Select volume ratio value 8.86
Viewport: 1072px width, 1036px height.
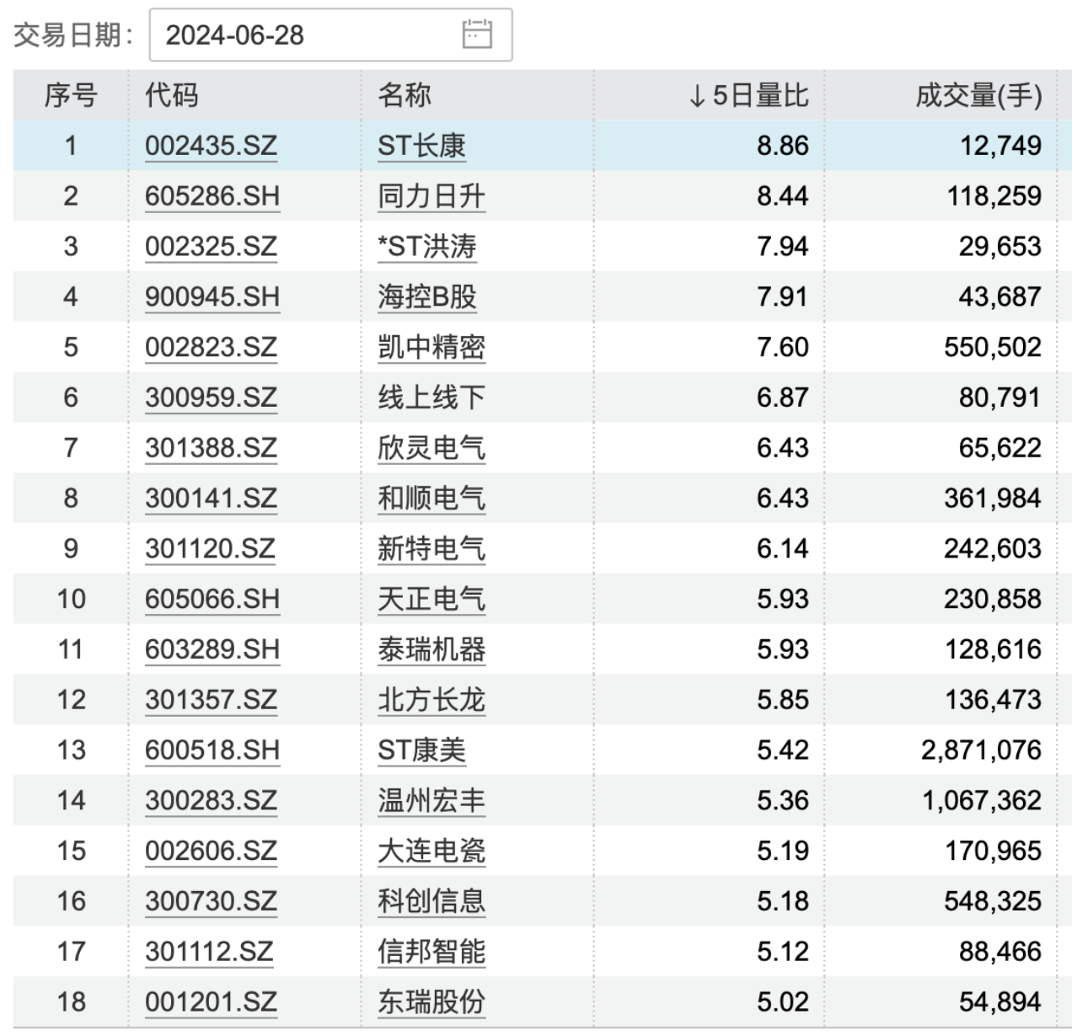click(783, 146)
